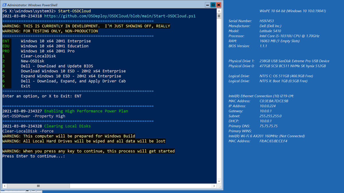This screenshot has width=344, height=193.
Task: Click the PowerShell icon in the title bar
Action: [4, 5]
